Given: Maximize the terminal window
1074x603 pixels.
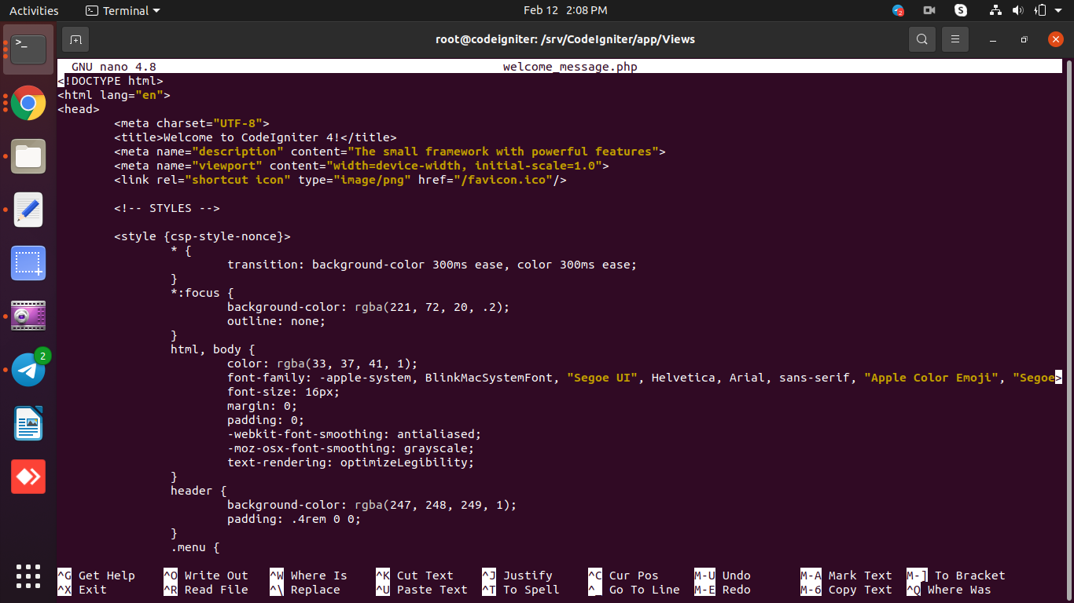Looking at the screenshot, I should click(x=1024, y=39).
